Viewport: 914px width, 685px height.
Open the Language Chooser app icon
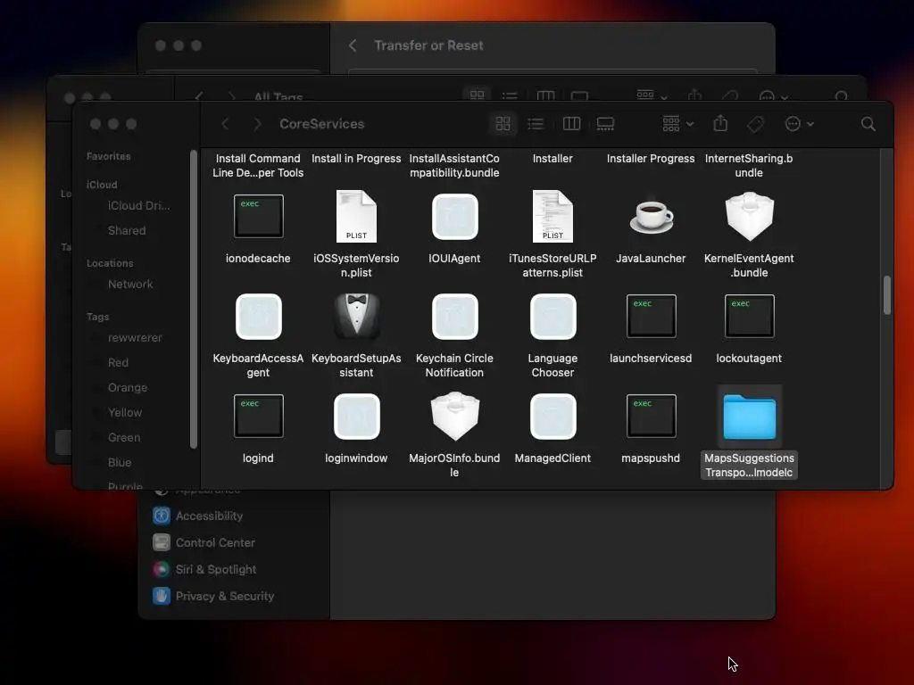tap(553, 317)
